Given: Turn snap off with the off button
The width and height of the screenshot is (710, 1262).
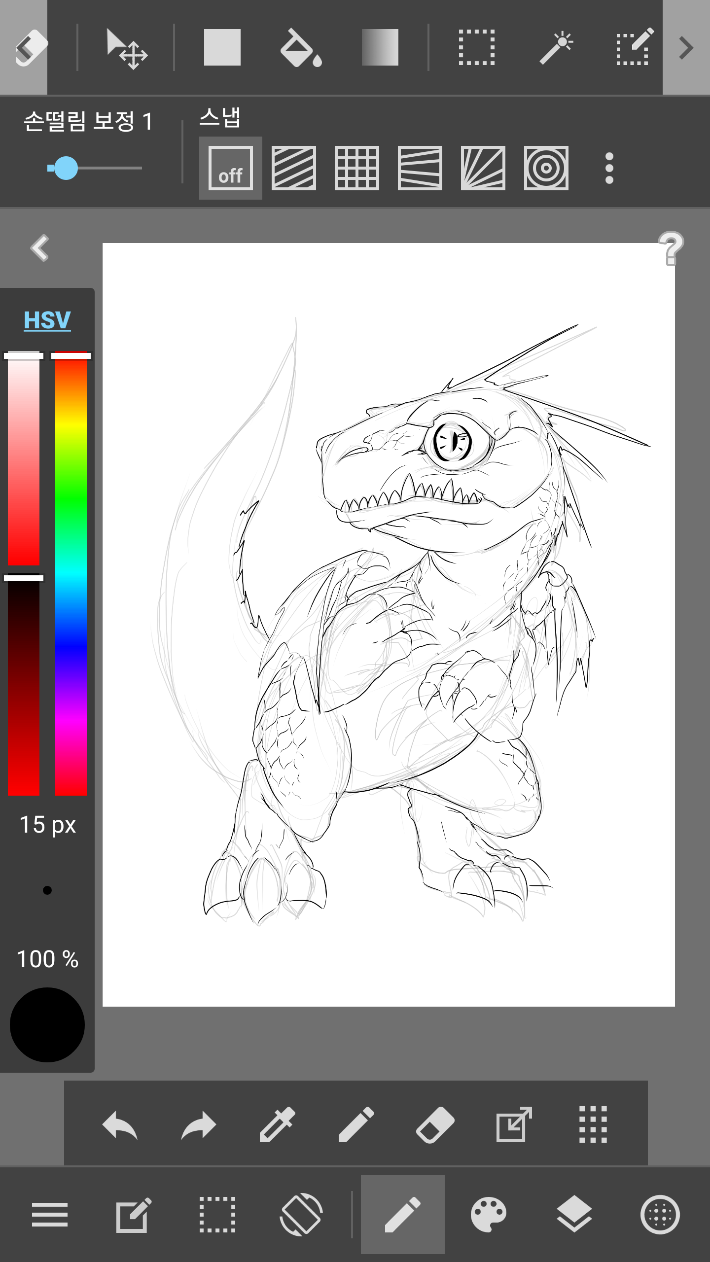Looking at the screenshot, I should 231,168.
